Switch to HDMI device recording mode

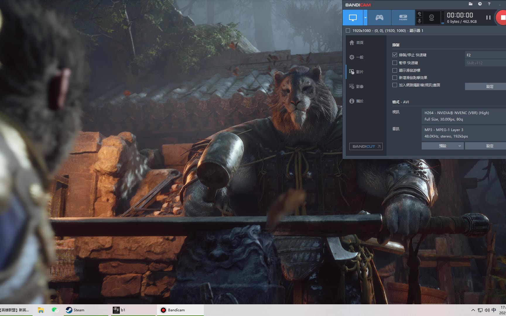(x=403, y=18)
